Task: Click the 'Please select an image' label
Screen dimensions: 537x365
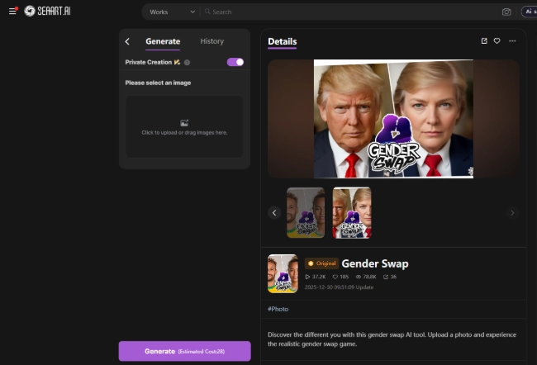Action: coord(158,83)
